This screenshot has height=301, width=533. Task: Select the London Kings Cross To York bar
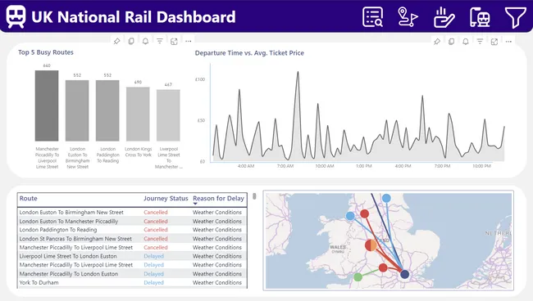tap(138, 114)
